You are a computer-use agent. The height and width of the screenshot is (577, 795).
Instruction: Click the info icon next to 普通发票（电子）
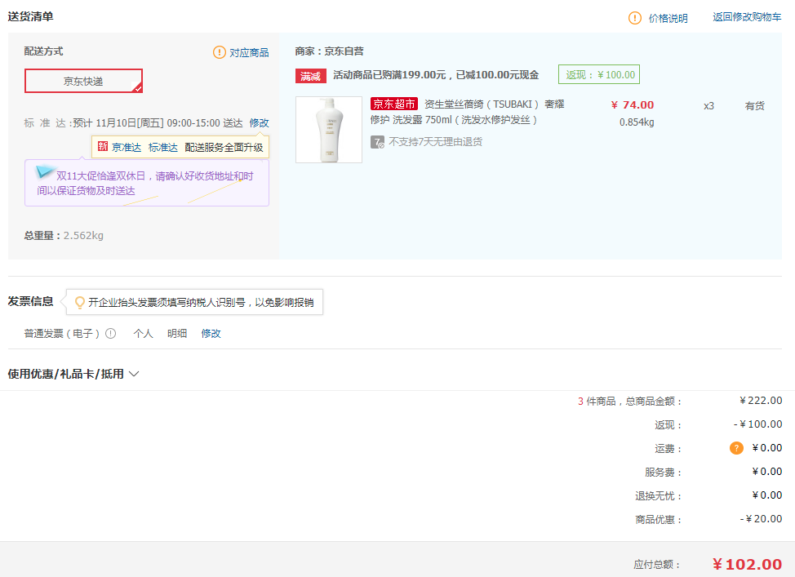pos(110,334)
